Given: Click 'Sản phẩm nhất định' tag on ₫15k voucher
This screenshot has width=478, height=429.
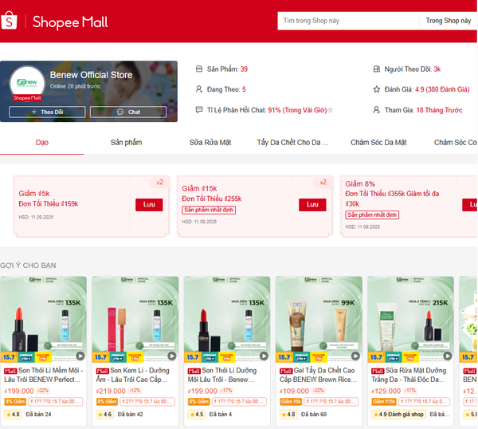Looking at the screenshot, I should [x=209, y=210].
